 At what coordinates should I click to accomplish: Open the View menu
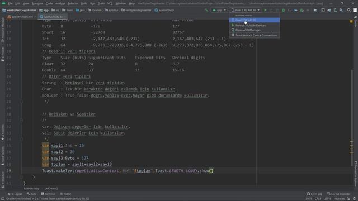[26, 3]
